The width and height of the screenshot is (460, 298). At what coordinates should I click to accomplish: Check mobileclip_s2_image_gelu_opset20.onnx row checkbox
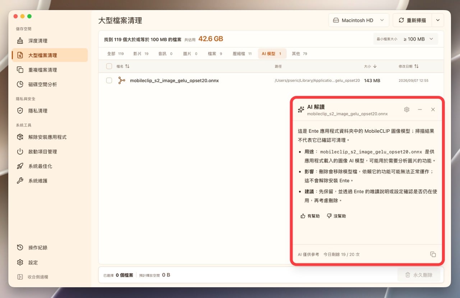109,81
